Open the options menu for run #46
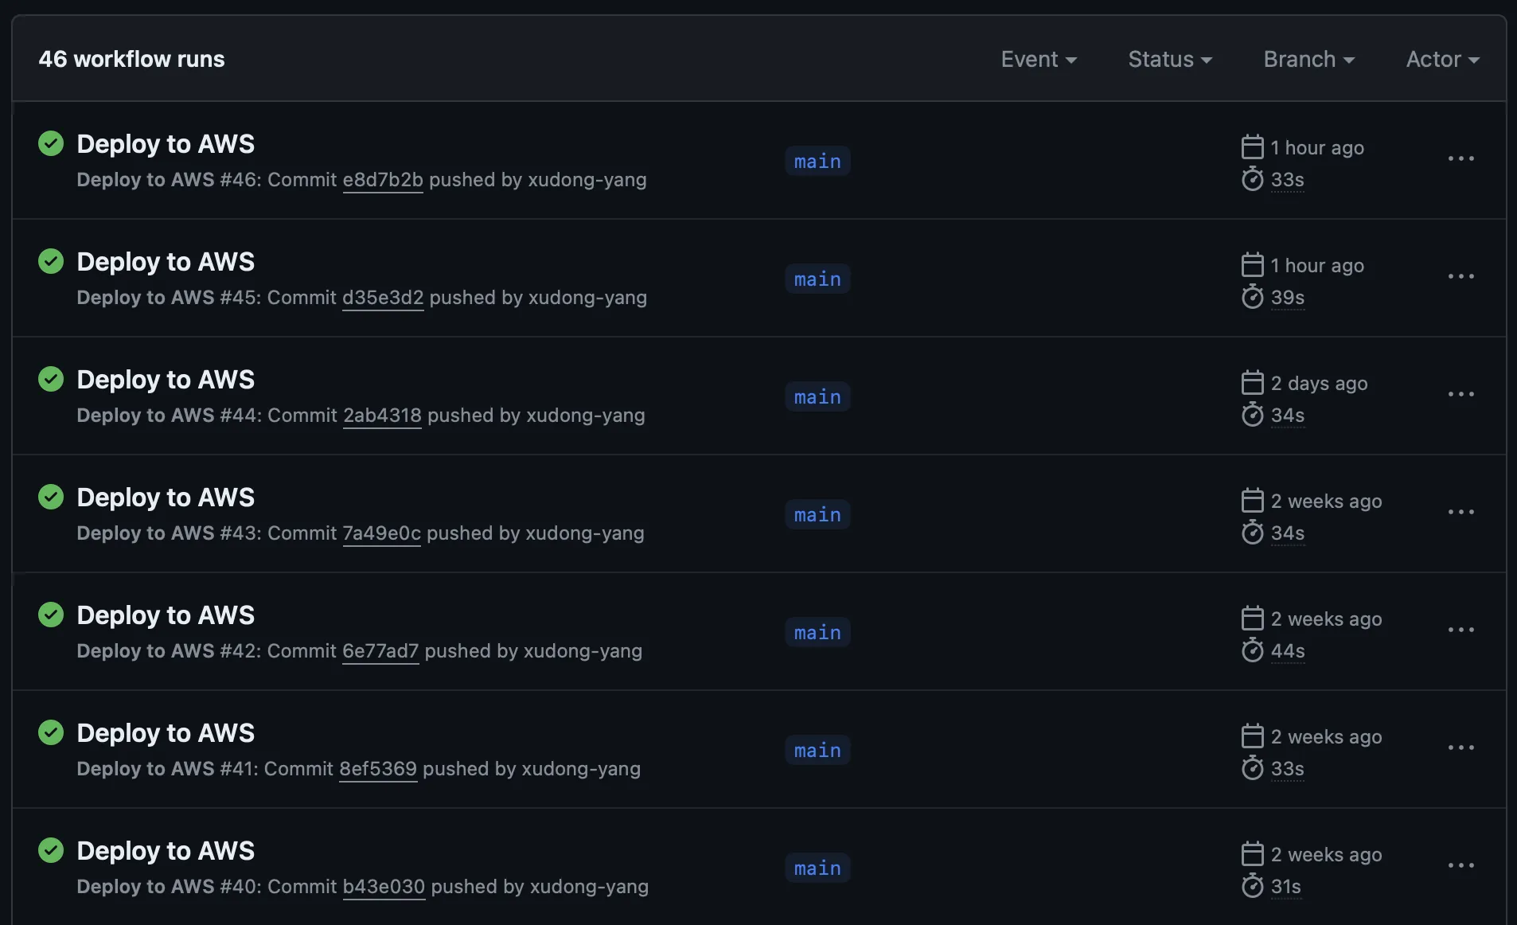The height and width of the screenshot is (925, 1517). click(x=1462, y=158)
